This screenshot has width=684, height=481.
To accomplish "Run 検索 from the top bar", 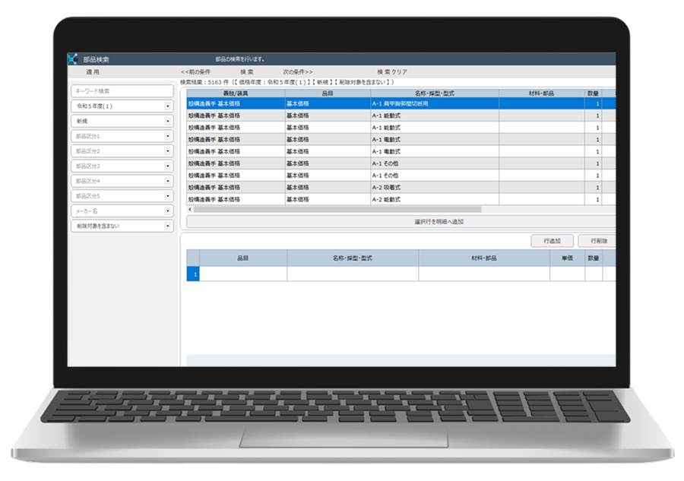I will pyautogui.click(x=247, y=71).
